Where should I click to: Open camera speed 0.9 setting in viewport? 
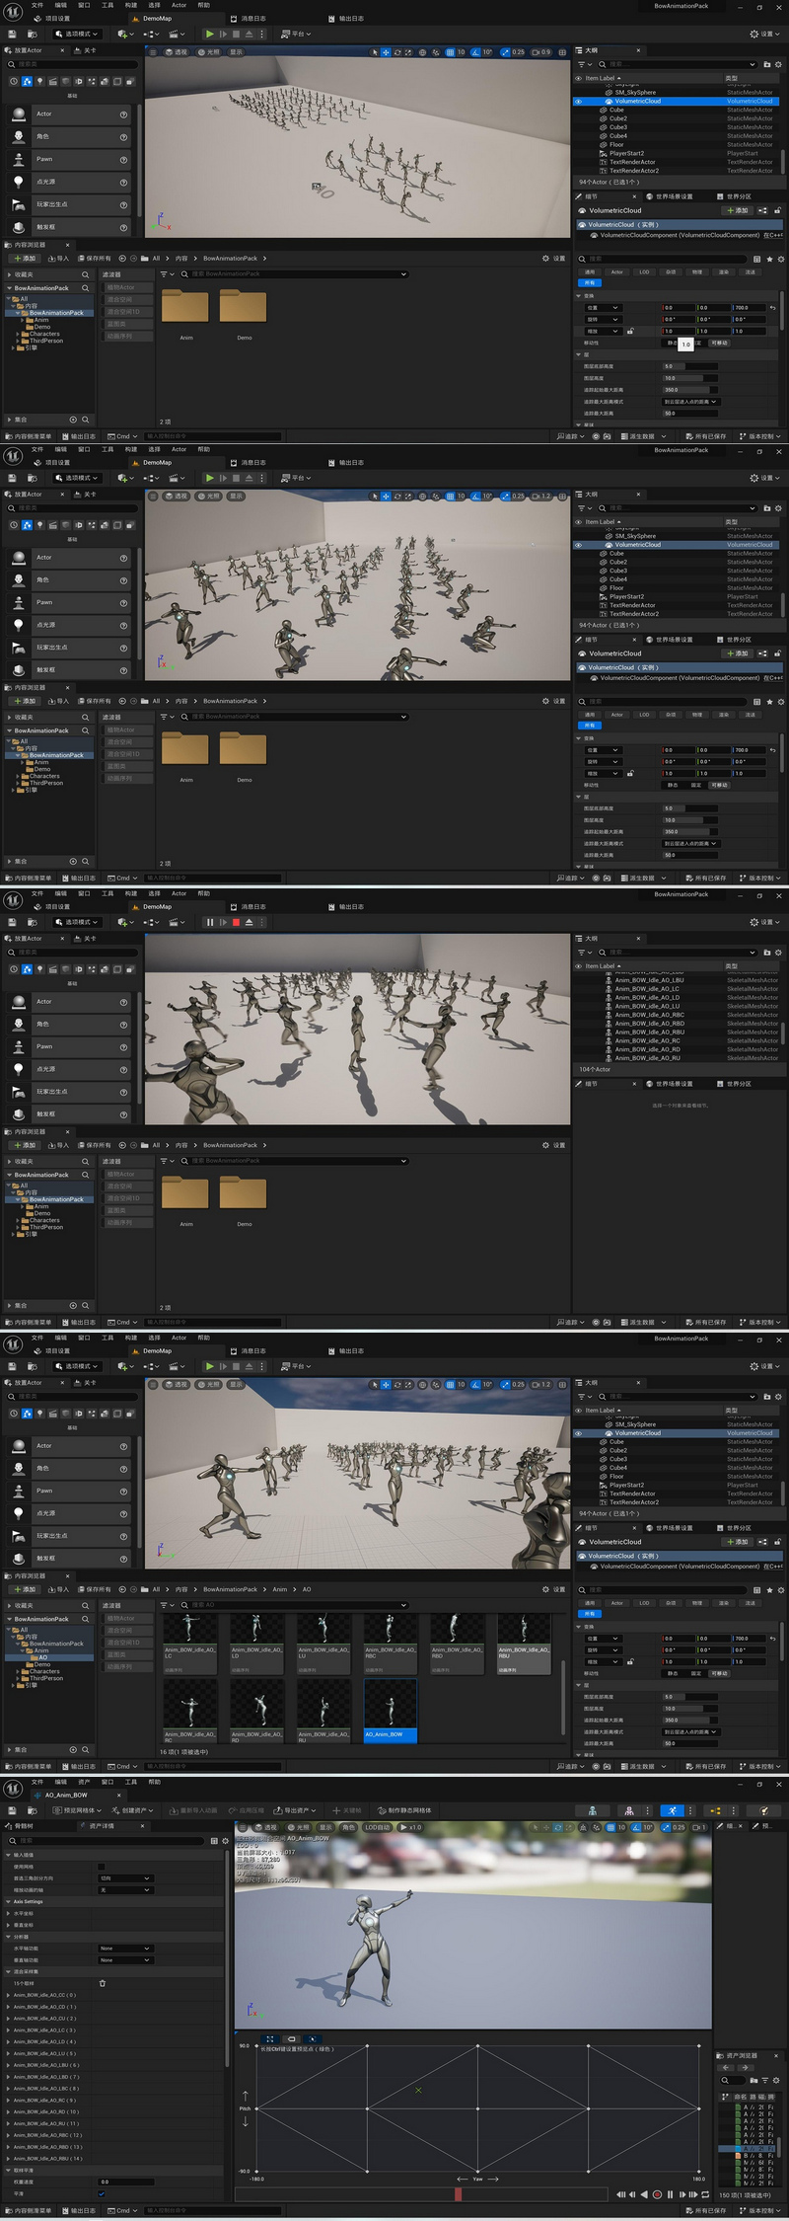point(542,52)
